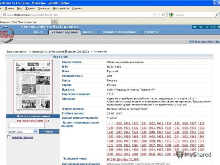
Task: Open the 1937 issues link
Action: coord(176,128)
